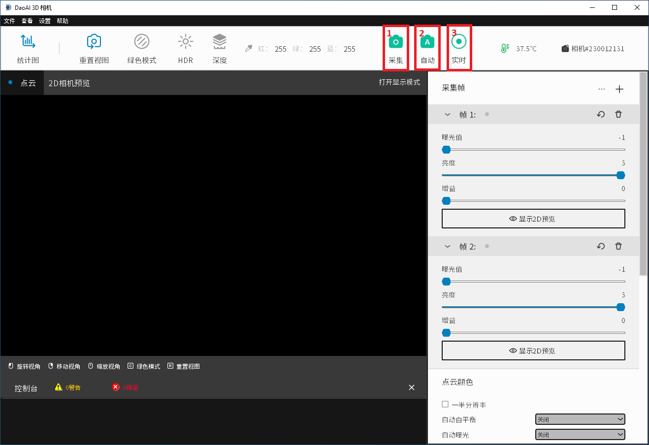Open the 文件 menu

tap(9, 21)
